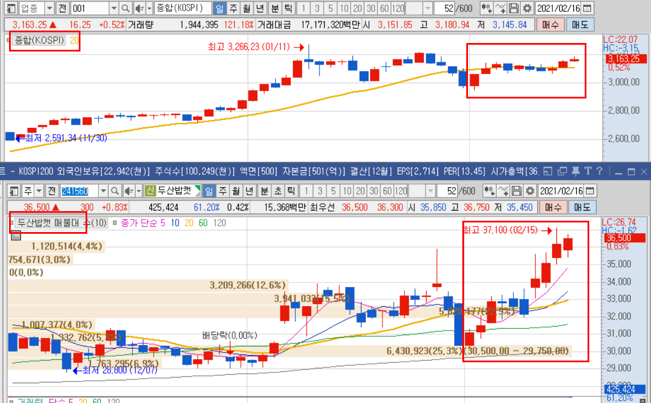The image size is (651, 403).
Task: Click the duplicate window icon in title bar
Action: pyautogui.click(x=562, y=171)
